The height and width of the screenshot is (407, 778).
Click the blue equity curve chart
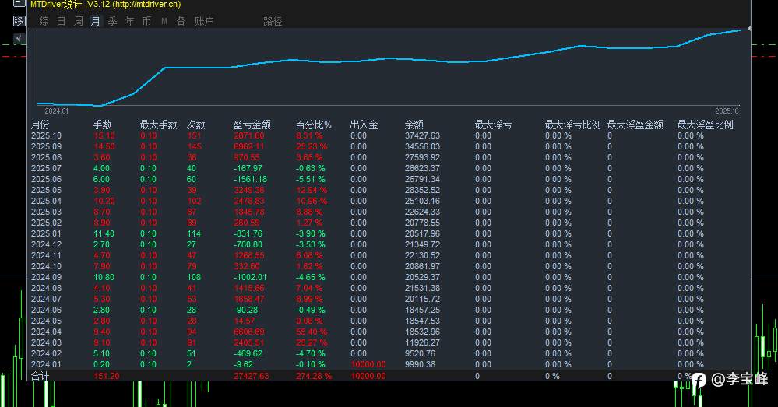pos(389,67)
